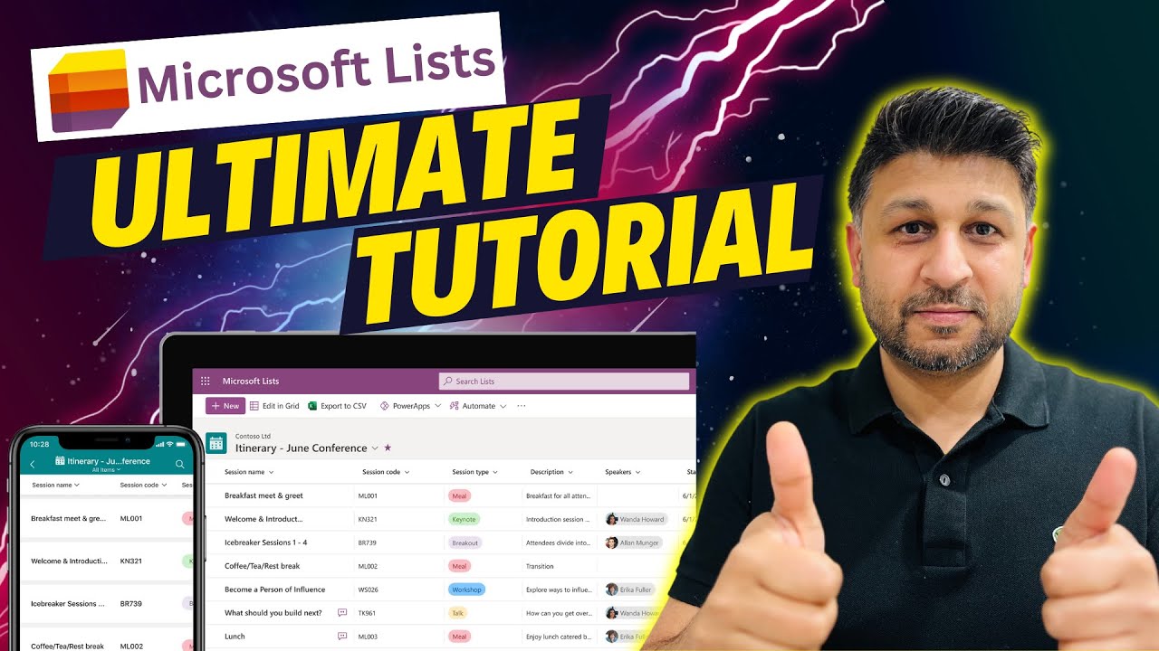Open the app launcher waffle icon
This screenshot has width=1159, height=651.
coord(206,382)
